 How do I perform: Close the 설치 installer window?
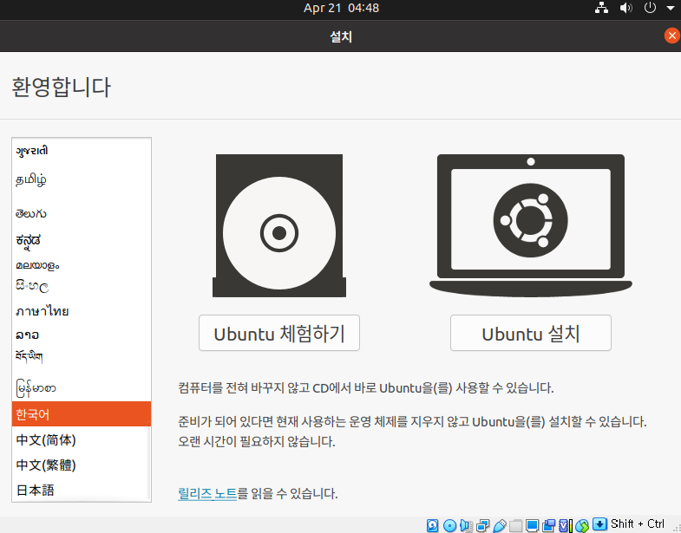(671, 36)
